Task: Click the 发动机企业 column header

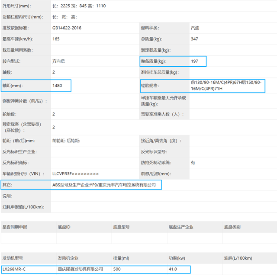Action: point(68,258)
